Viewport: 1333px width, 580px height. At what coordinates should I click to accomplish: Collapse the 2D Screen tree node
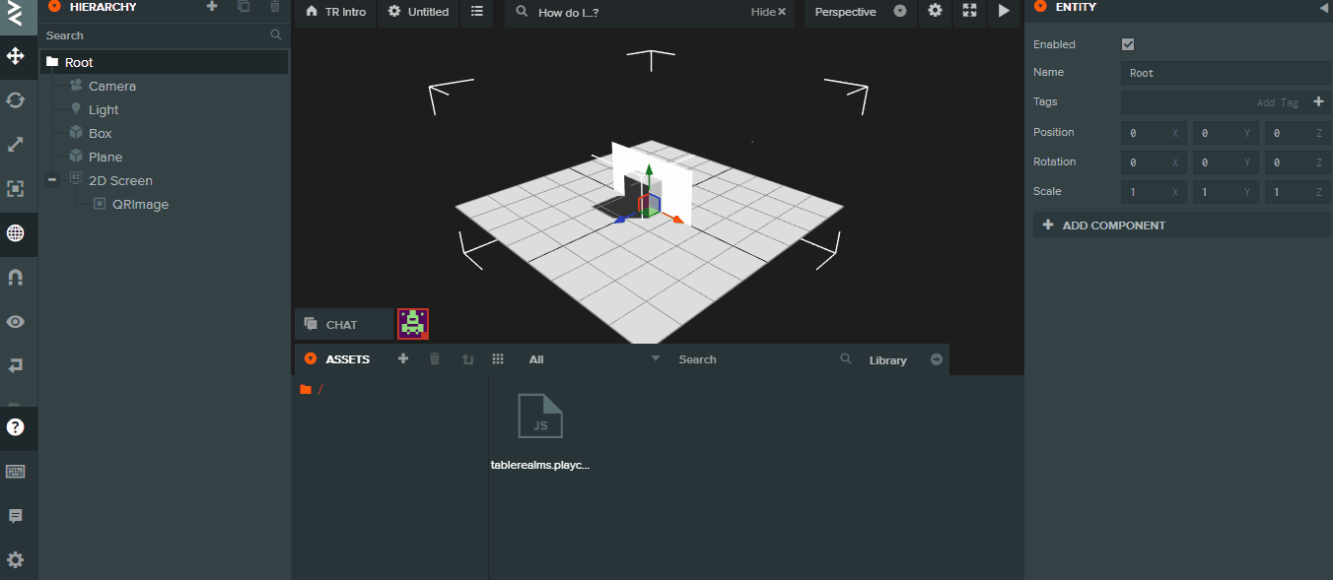pyautogui.click(x=52, y=180)
